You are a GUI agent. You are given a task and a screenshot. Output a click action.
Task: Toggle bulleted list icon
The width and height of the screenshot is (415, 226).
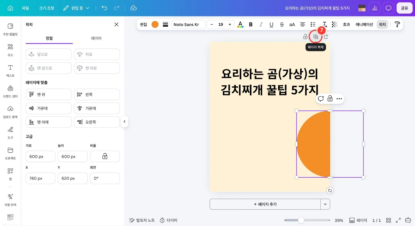pyautogui.click(x=313, y=24)
